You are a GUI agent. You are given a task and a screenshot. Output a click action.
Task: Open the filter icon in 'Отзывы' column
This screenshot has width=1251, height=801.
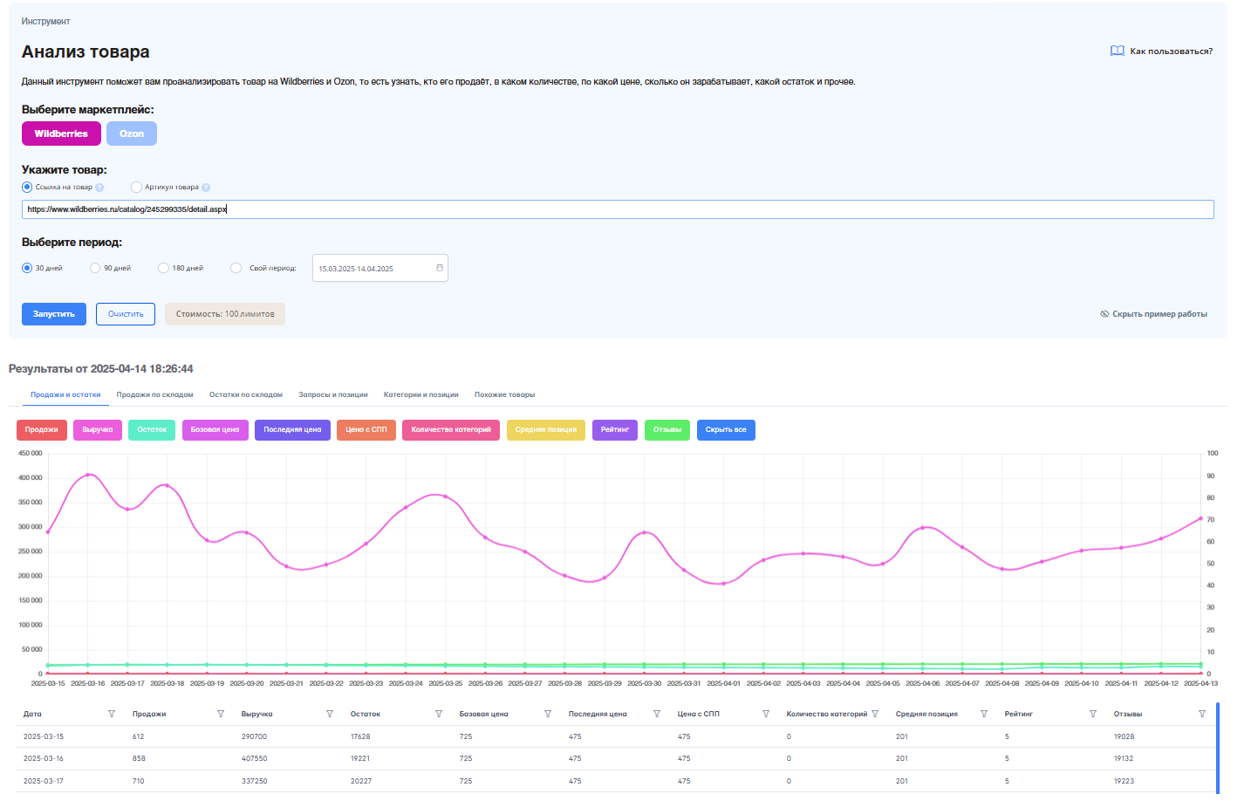(1202, 714)
